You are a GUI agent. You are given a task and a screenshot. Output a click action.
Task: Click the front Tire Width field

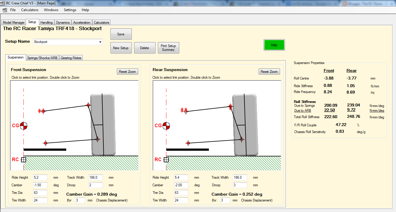click(40, 200)
